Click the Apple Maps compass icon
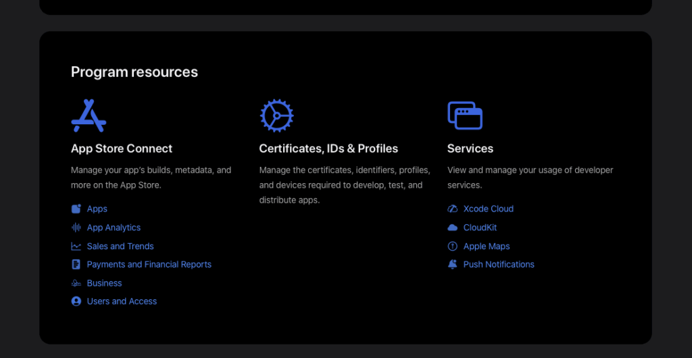The image size is (692, 358). [x=453, y=247]
